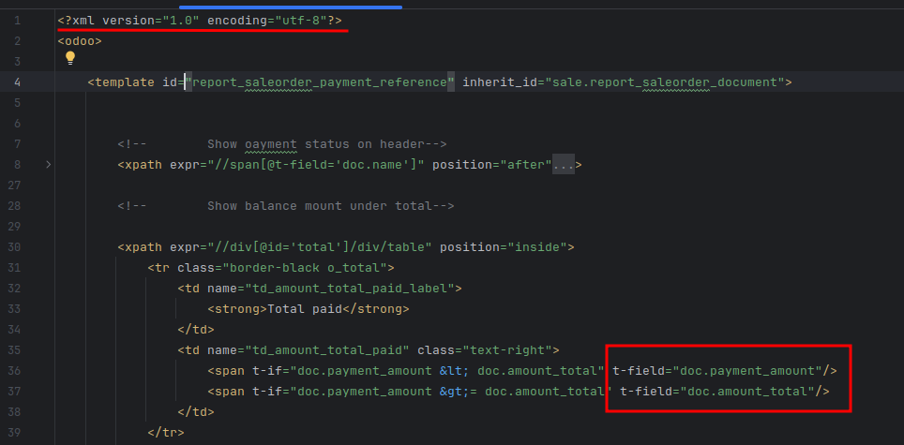Click the closing </td> tag on line 38
Image resolution: width=904 pixels, height=445 pixels.
196,412
